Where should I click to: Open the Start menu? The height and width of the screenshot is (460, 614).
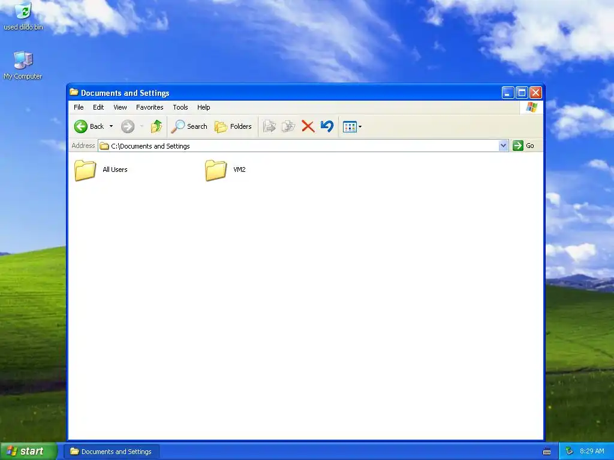[29, 451]
